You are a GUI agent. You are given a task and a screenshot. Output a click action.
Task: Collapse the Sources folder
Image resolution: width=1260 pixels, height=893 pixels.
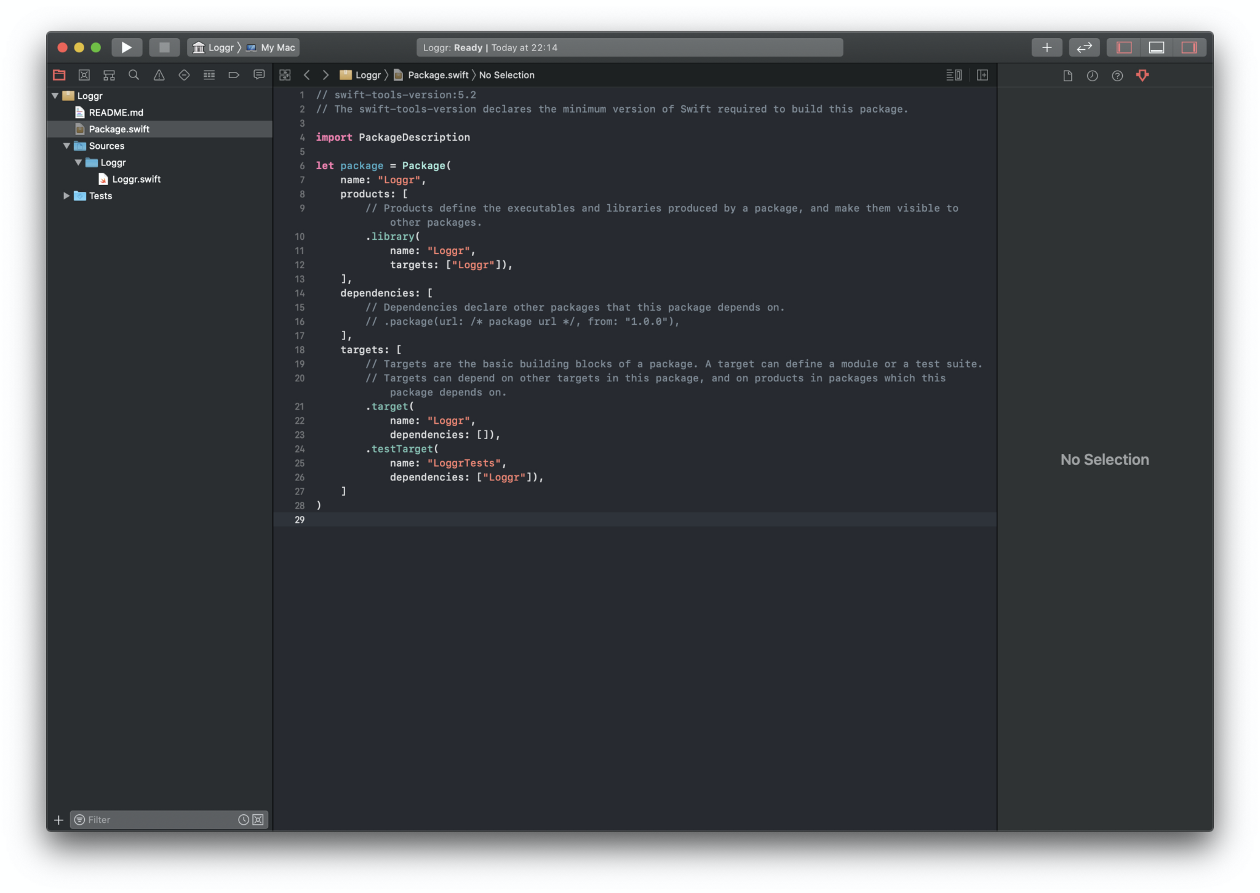point(66,146)
